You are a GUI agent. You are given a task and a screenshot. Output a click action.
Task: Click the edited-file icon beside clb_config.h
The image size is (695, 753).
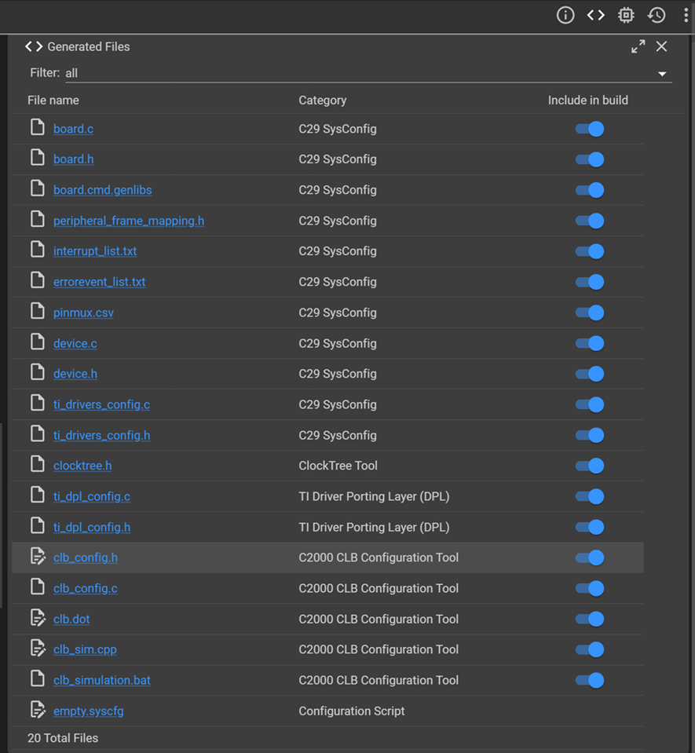38,556
